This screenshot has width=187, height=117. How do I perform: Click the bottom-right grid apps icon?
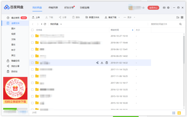tap(174, 113)
